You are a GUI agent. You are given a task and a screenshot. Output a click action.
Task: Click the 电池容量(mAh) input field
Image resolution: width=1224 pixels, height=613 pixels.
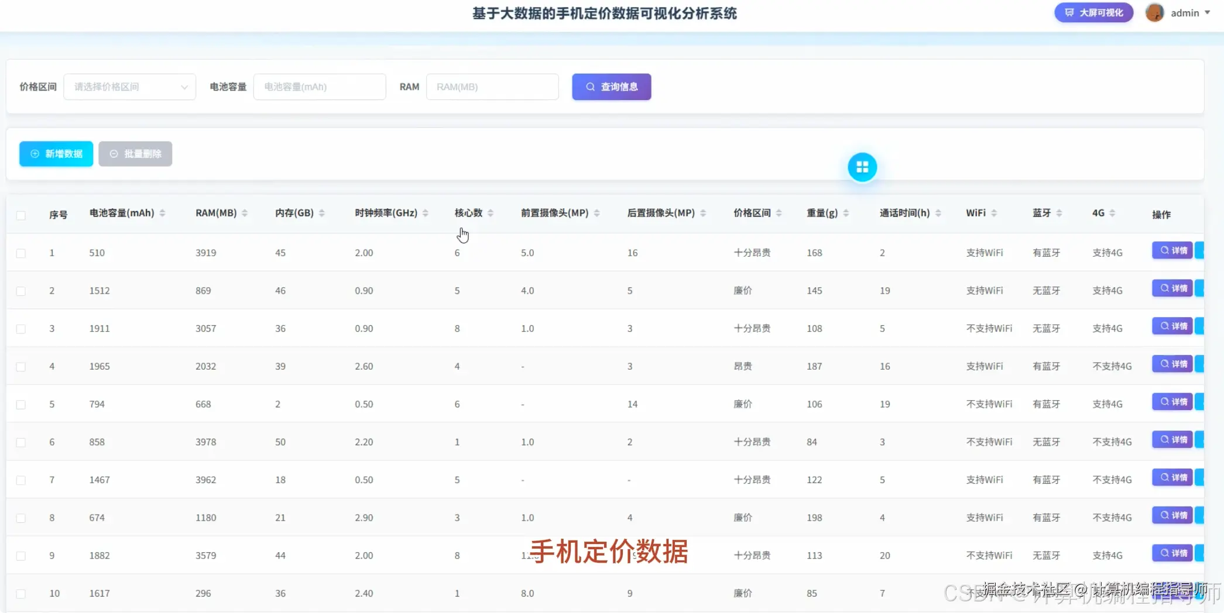coord(320,87)
